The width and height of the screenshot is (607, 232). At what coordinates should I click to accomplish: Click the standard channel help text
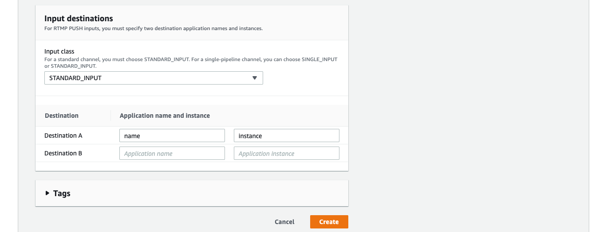tap(191, 62)
